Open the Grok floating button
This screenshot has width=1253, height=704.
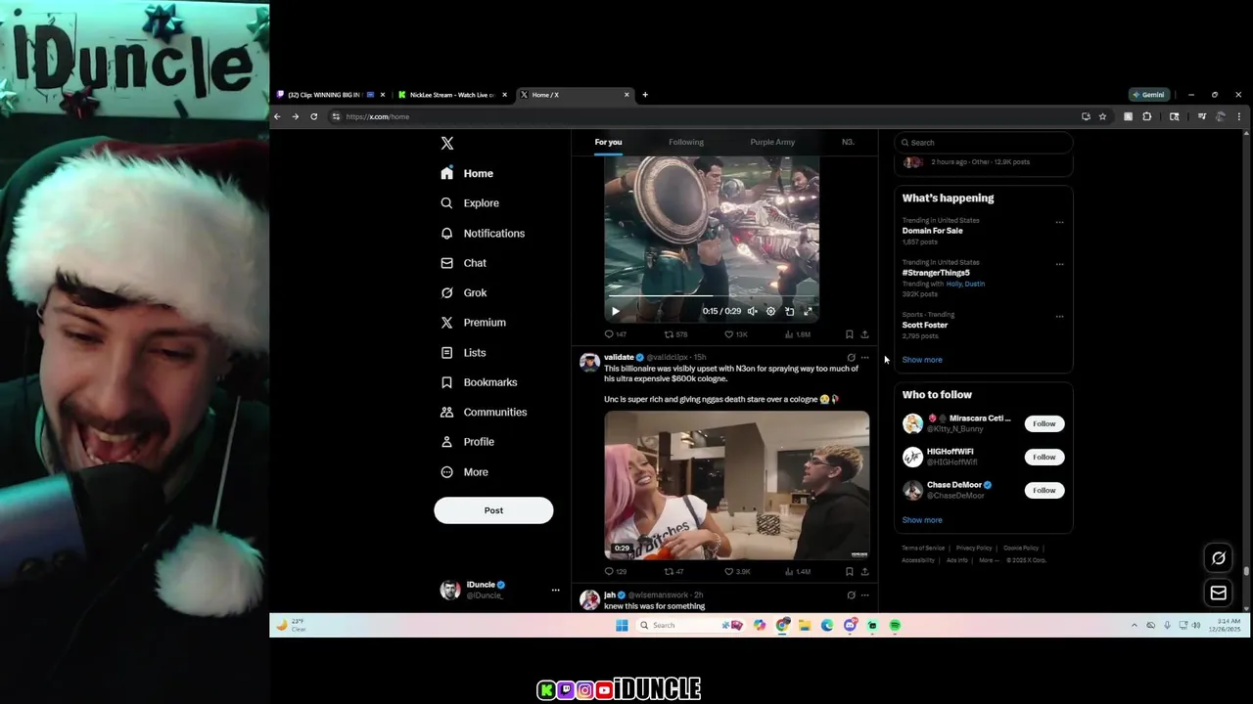1219,558
